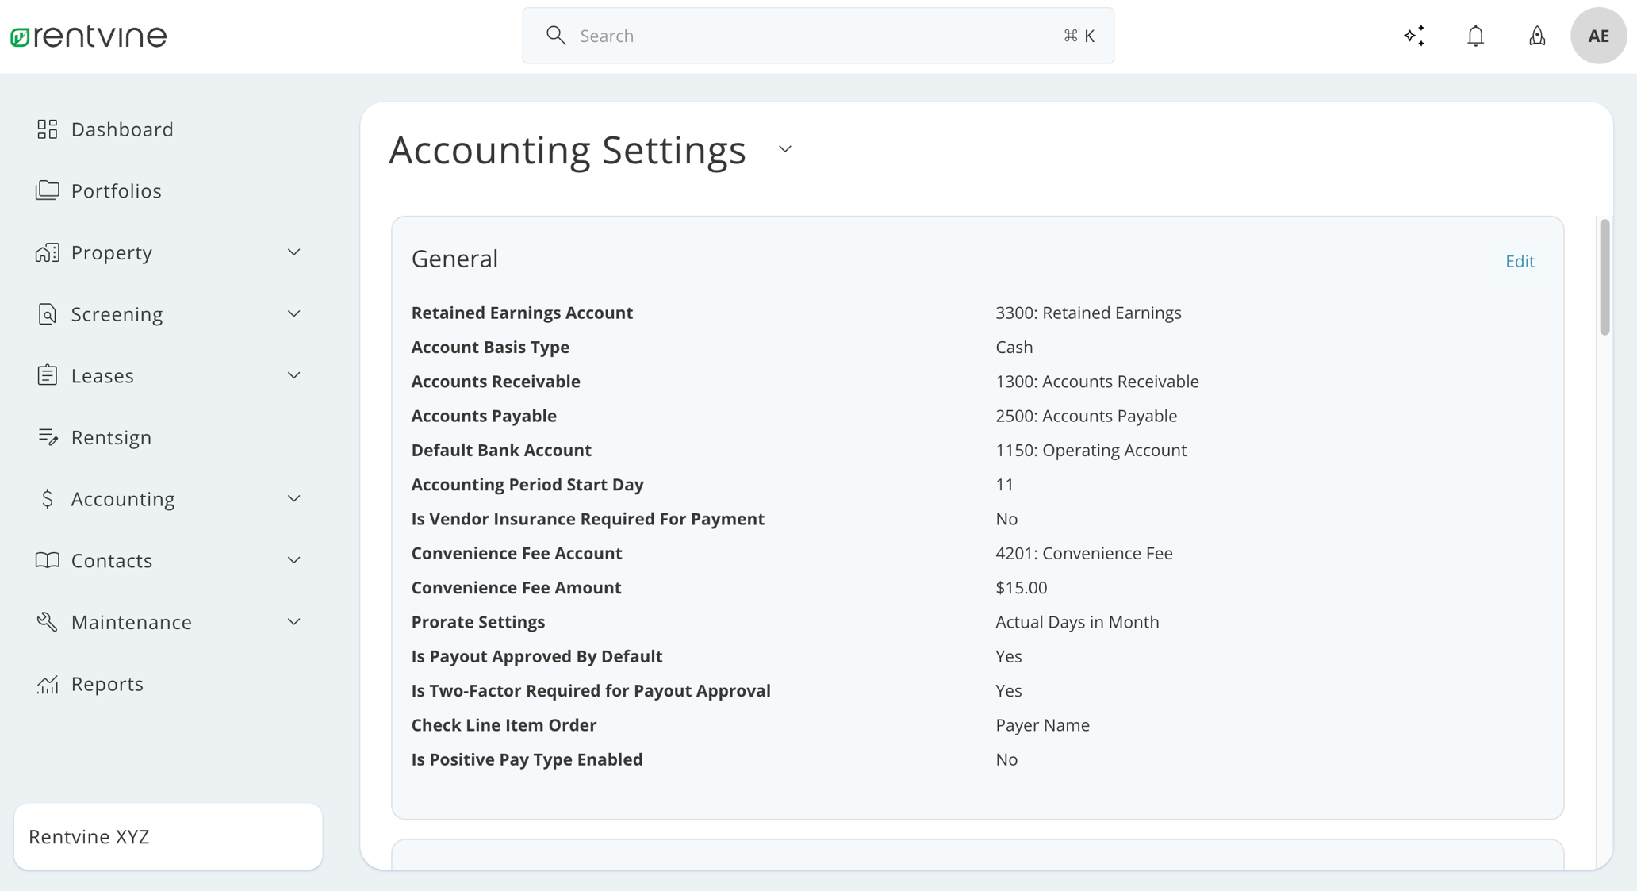Select Reports in the sidebar
The height and width of the screenshot is (891, 1637).
[108, 683]
